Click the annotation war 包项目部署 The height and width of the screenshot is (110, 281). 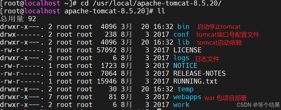[x=226, y=98]
